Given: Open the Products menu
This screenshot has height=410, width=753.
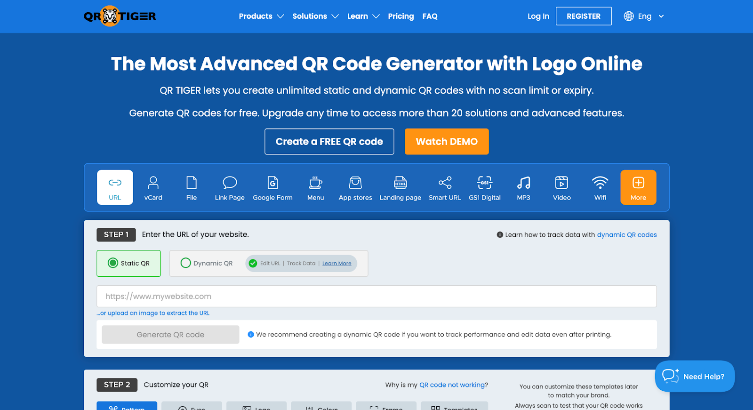Looking at the screenshot, I should [256, 16].
